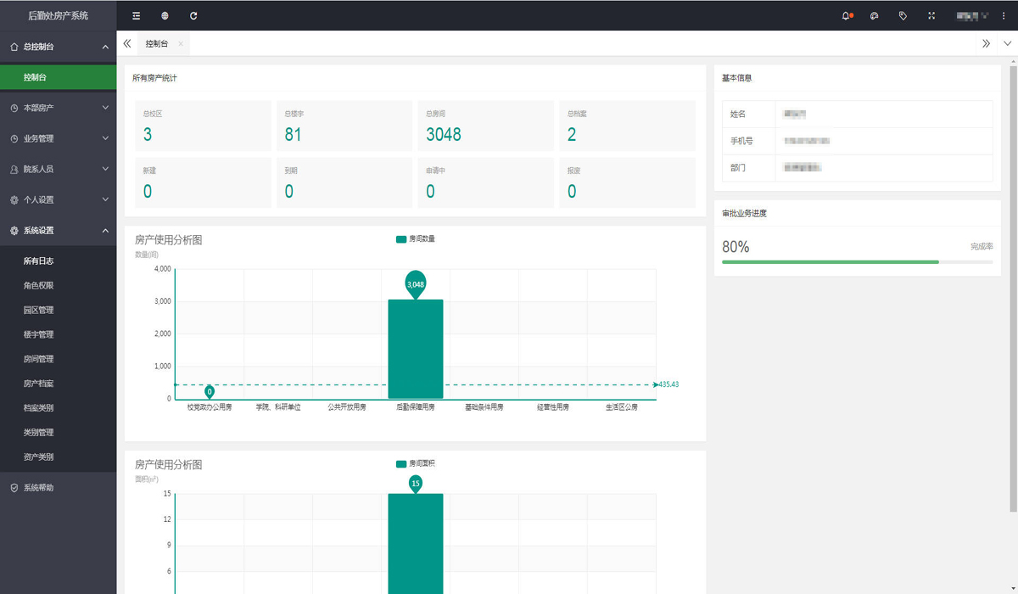The image size is (1018, 594).
Task: Close the 控制台 tab
Action: tap(181, 43)
